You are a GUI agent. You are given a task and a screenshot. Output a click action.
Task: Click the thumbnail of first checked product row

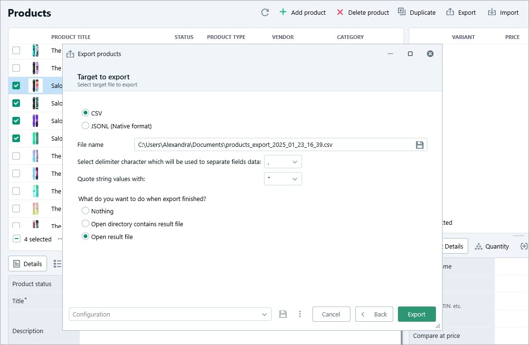(36, 86)
